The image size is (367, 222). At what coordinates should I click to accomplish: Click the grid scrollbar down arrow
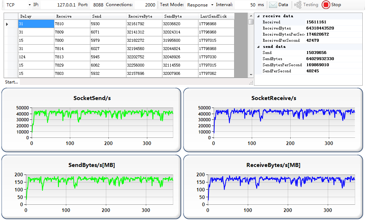251,74
